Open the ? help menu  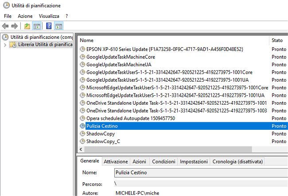pos(66,16)
